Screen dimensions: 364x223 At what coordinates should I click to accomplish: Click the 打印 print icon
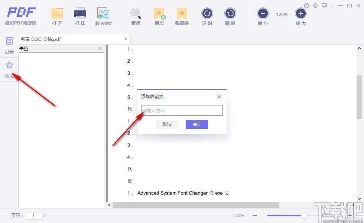click(x=80, y=13)
